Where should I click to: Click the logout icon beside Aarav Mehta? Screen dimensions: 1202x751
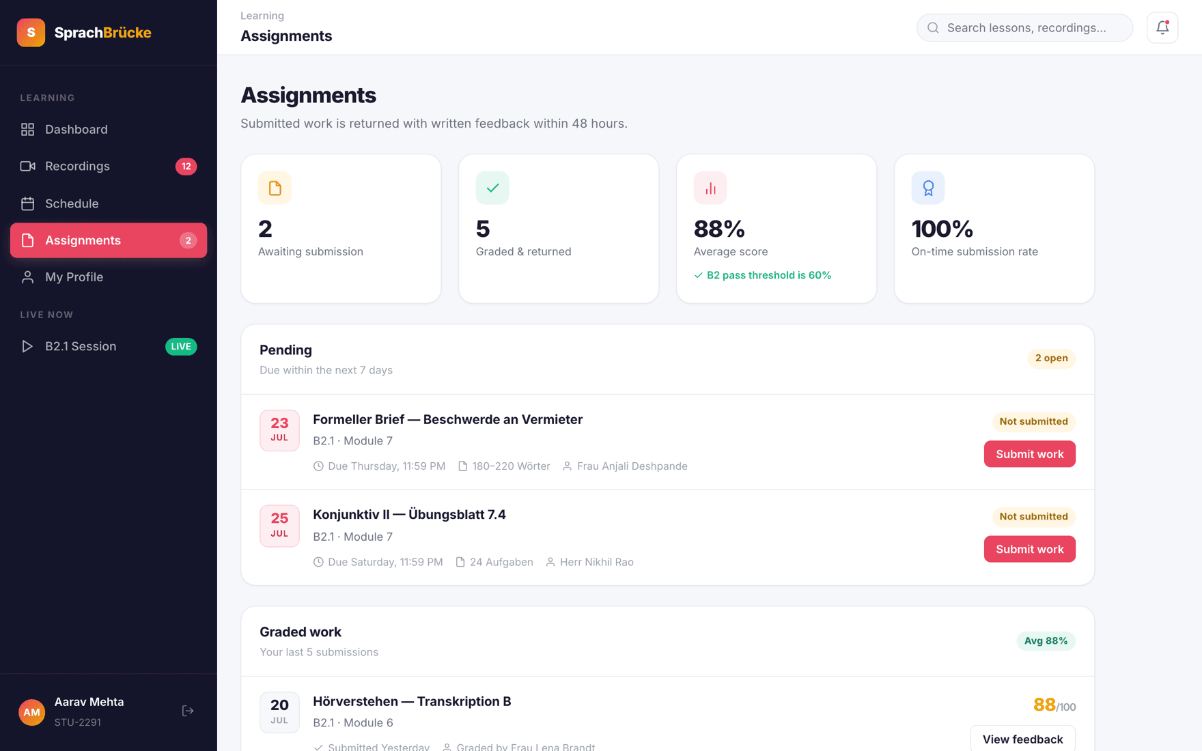click(188, 711)
